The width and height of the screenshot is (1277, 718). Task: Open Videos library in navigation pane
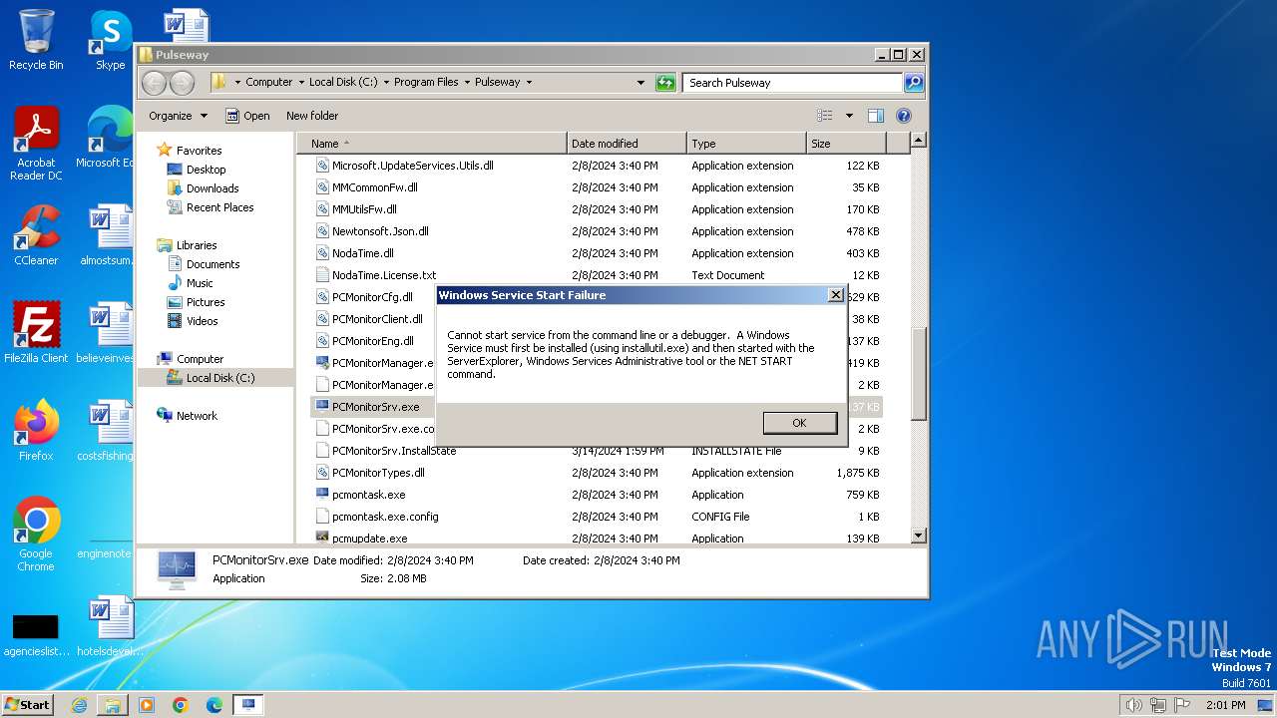(x=202, y=321)
